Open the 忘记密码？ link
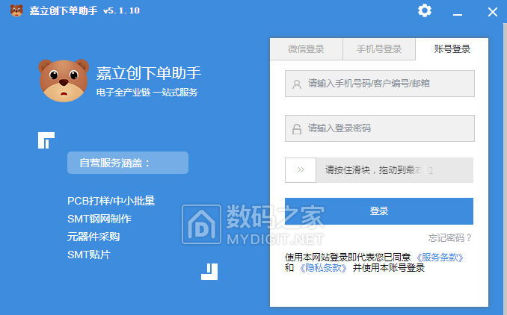Image resolution: width=507 pixels, height=315 pixels. tap(450, 238)
